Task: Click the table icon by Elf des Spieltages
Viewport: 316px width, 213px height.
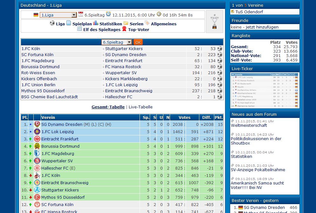Action: coord(79,29)
